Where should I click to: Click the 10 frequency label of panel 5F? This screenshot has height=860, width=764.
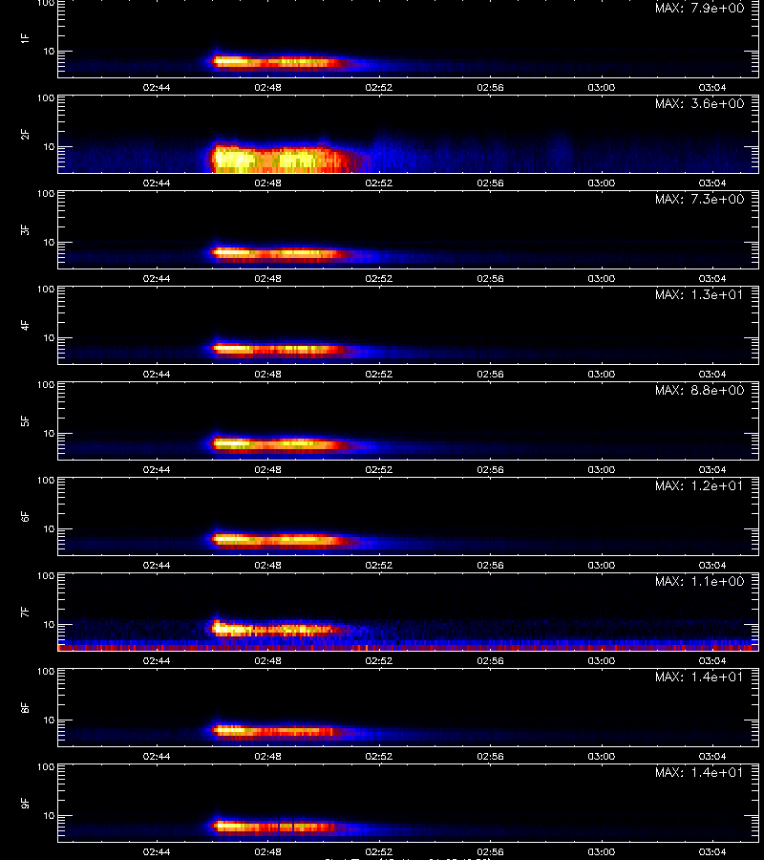point(50,433)
